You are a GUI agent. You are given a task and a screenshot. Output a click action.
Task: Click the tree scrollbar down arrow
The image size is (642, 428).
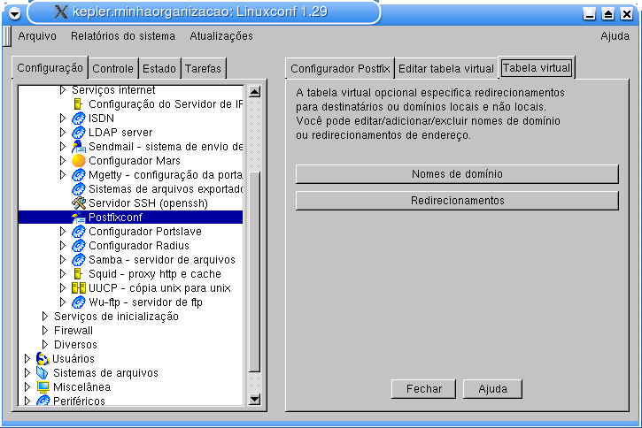click(254, 400)
